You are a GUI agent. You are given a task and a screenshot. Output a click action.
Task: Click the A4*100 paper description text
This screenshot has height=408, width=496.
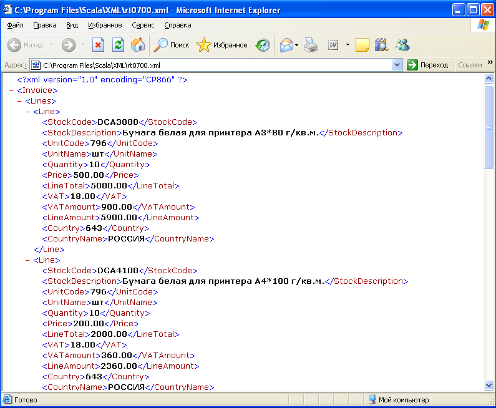tap(223, 281)
